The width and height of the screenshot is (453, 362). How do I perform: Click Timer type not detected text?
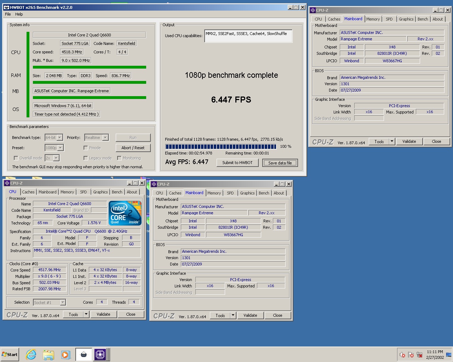(x=67, y=114)
